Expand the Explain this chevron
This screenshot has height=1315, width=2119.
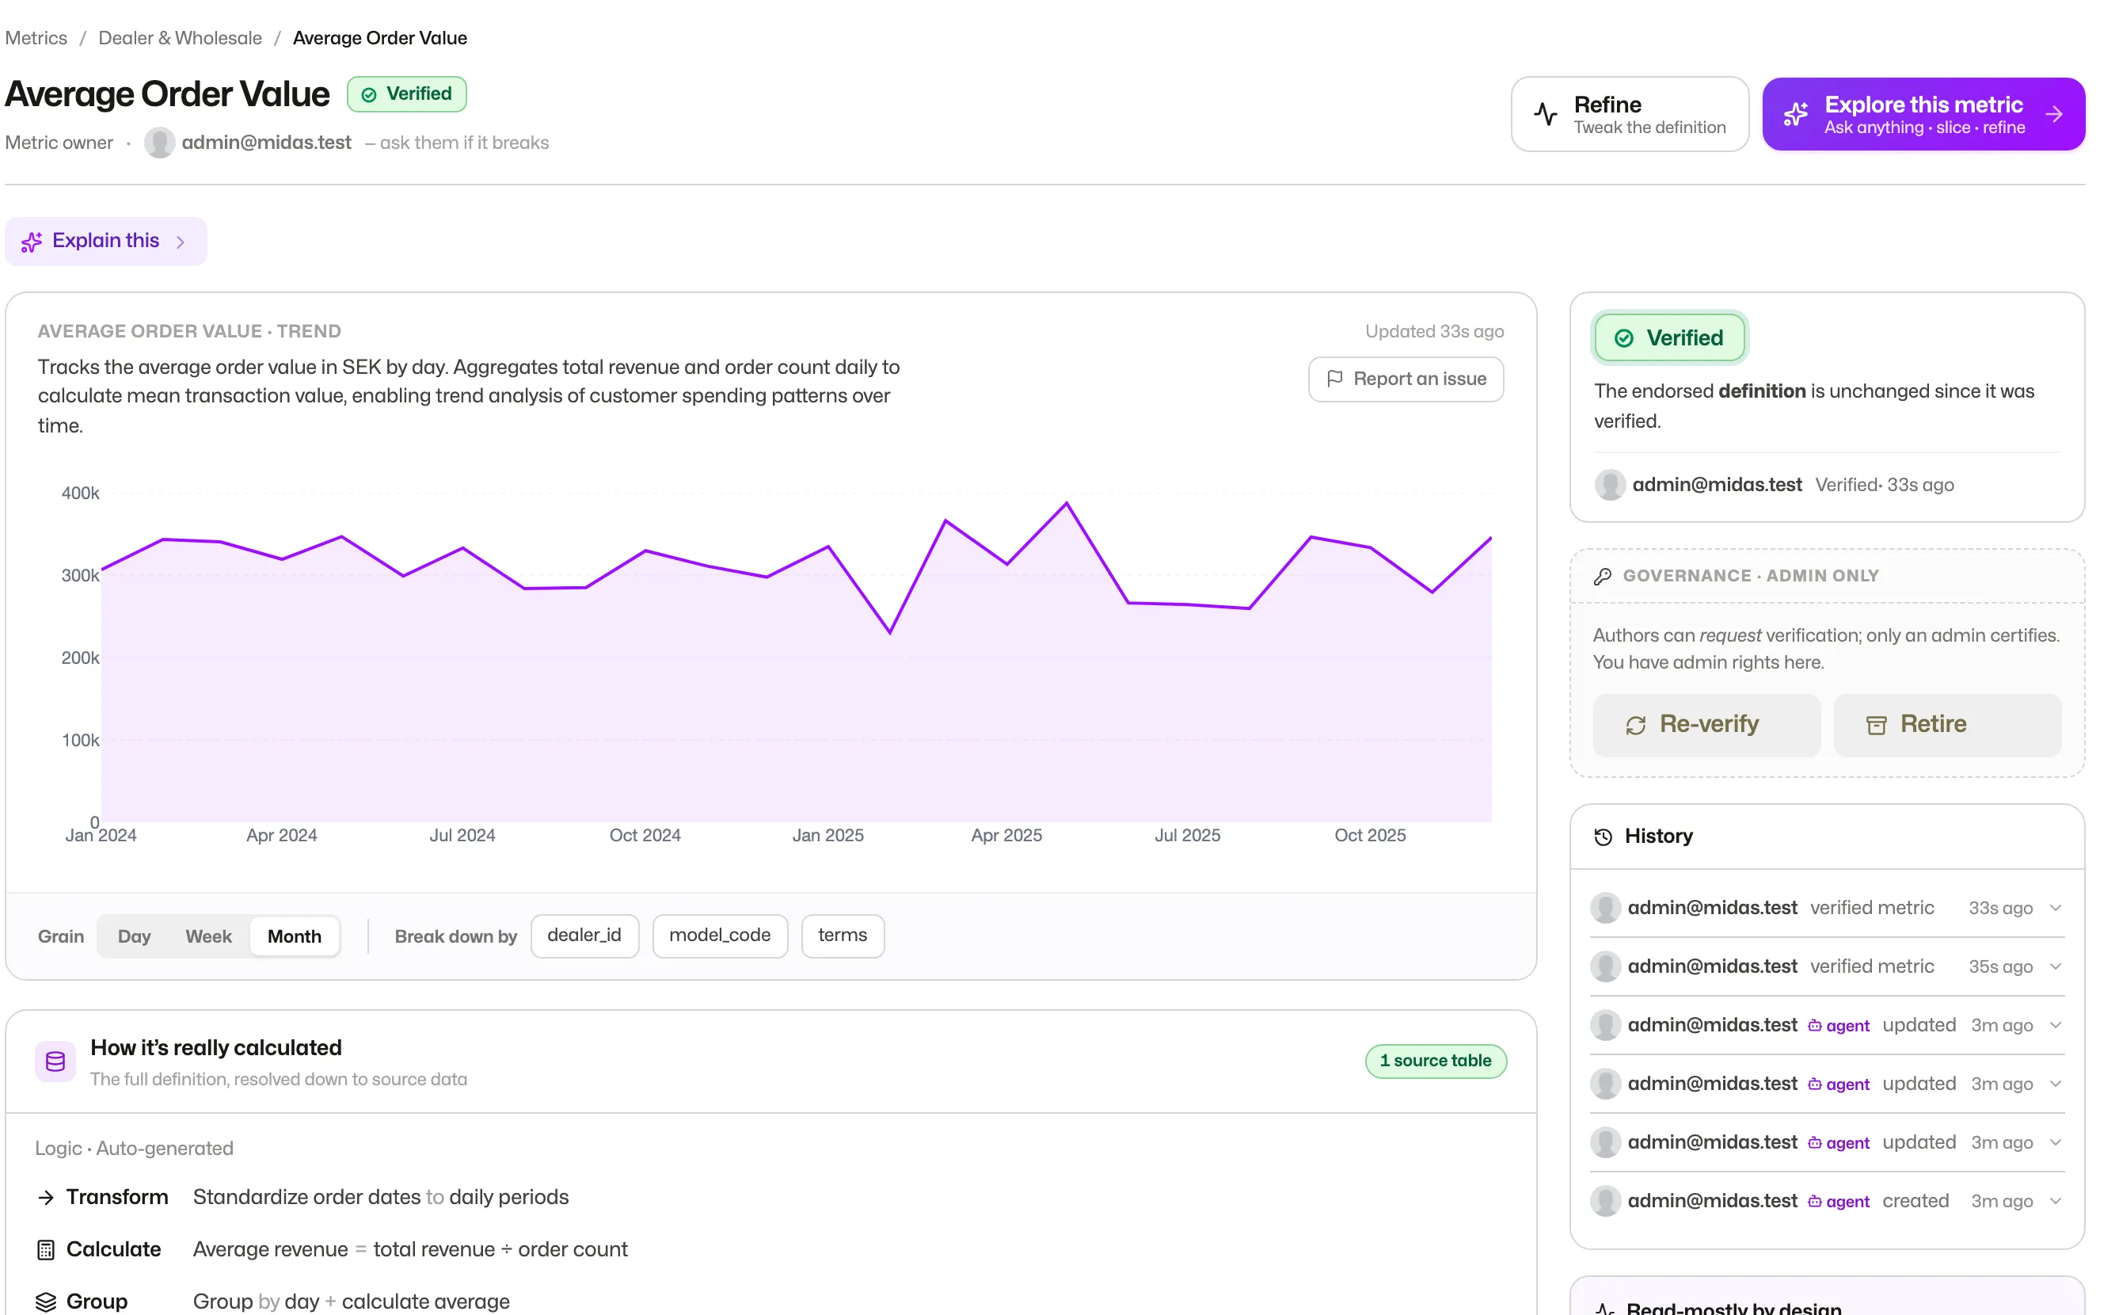click(x=181, y=242)
